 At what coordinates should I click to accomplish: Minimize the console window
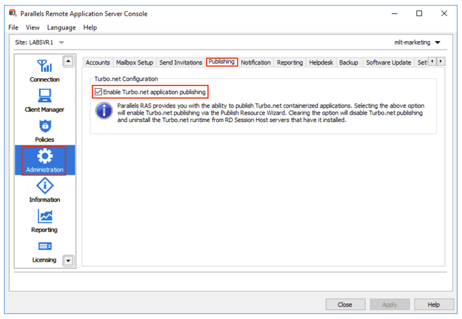(394, 14)
